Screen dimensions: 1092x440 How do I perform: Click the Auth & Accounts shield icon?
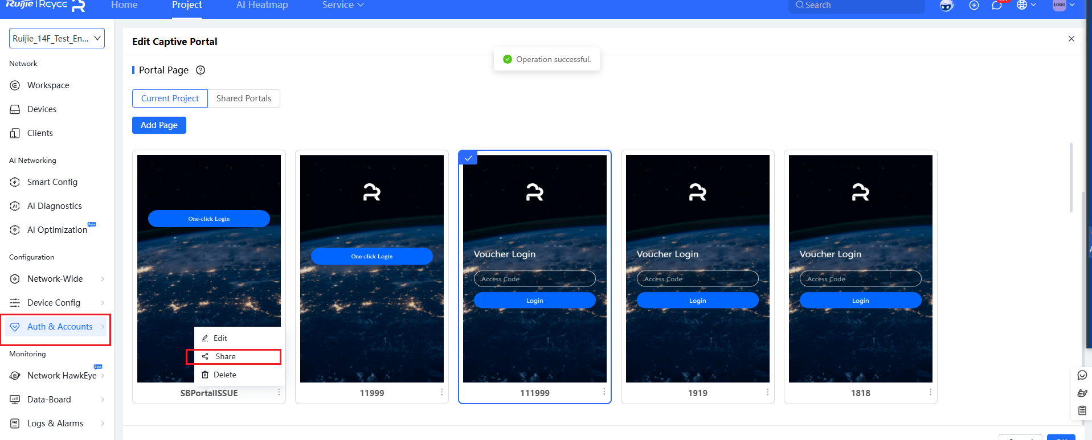coord(15,327)
